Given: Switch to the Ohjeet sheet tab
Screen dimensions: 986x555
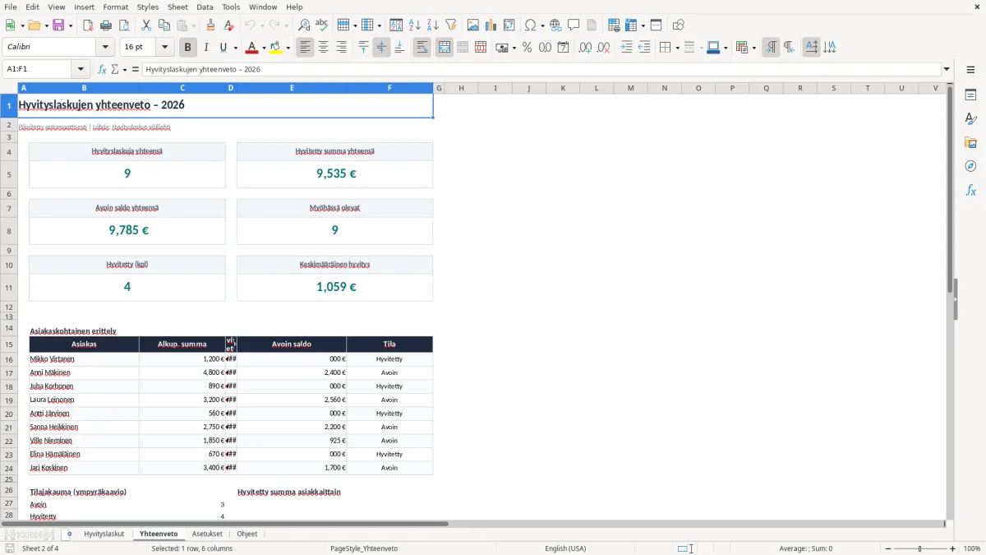Looking at the screenshot, I should 247,534.
